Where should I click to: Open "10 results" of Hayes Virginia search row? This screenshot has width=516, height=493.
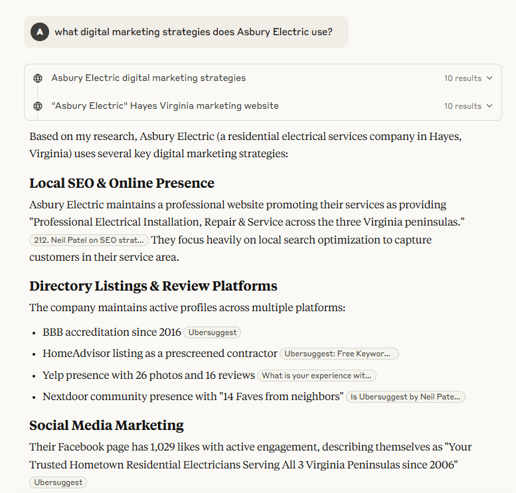[463, 106]
